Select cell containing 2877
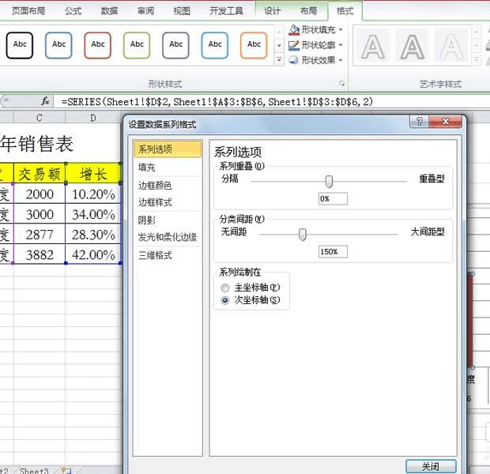This screenshot has width=490, height=474. pyautogui.click(x=40, y=235)
